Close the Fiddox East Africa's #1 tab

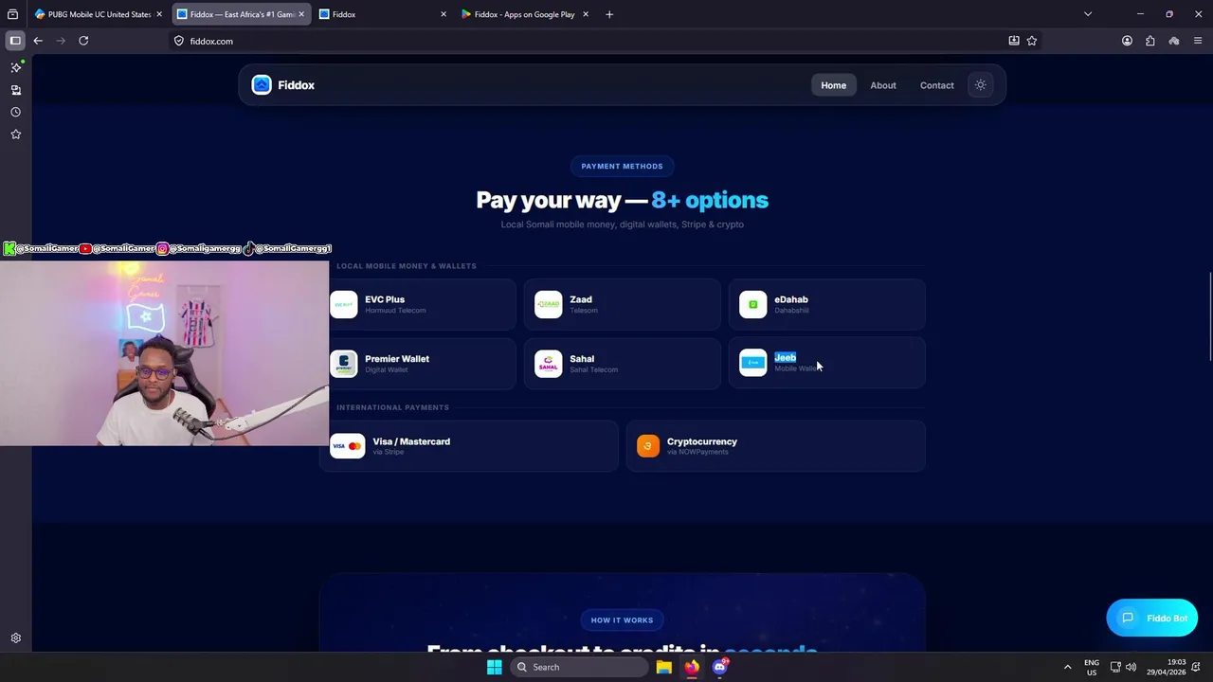tap(301, 14)
